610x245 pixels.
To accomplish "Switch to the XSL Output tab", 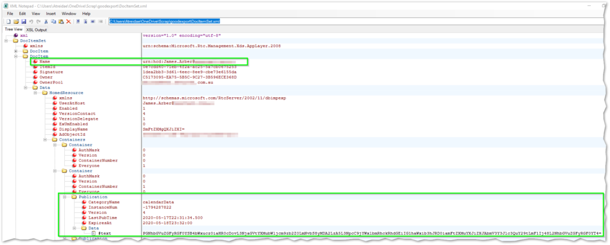I will [36, 30].
